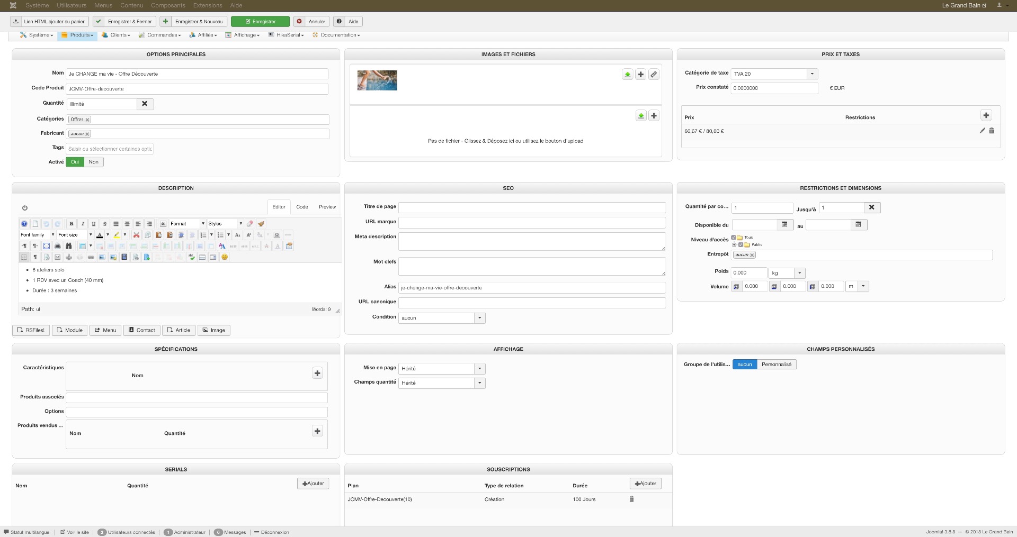Toggle bold formatting in the description editor
Screen dimensions: 1017x537
coord(72,224)
